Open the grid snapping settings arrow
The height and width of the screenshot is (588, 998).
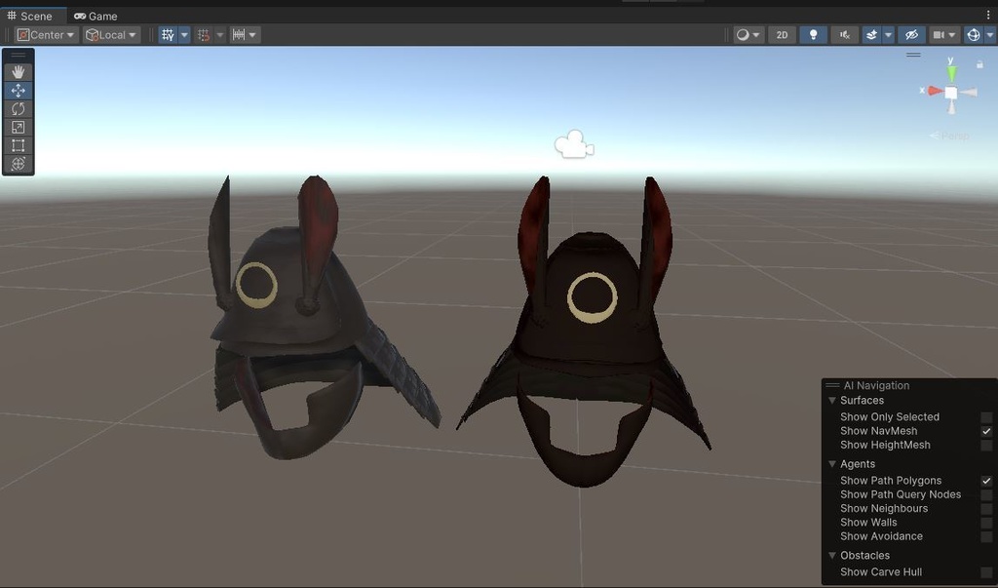(x=220, y=35)
